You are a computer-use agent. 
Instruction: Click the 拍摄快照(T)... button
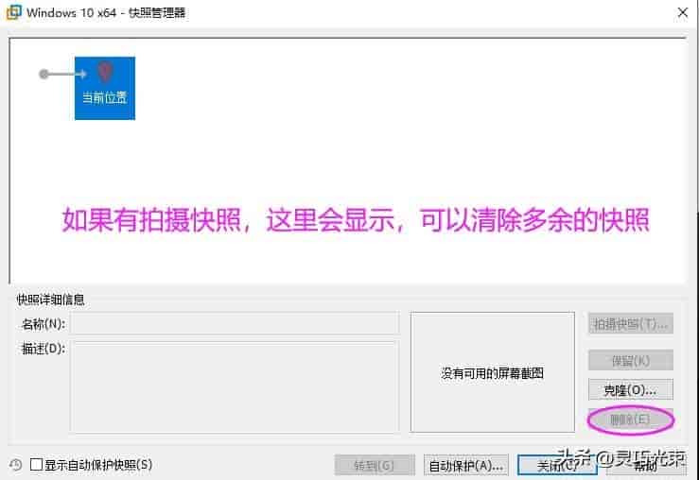(x=630, y=324)
